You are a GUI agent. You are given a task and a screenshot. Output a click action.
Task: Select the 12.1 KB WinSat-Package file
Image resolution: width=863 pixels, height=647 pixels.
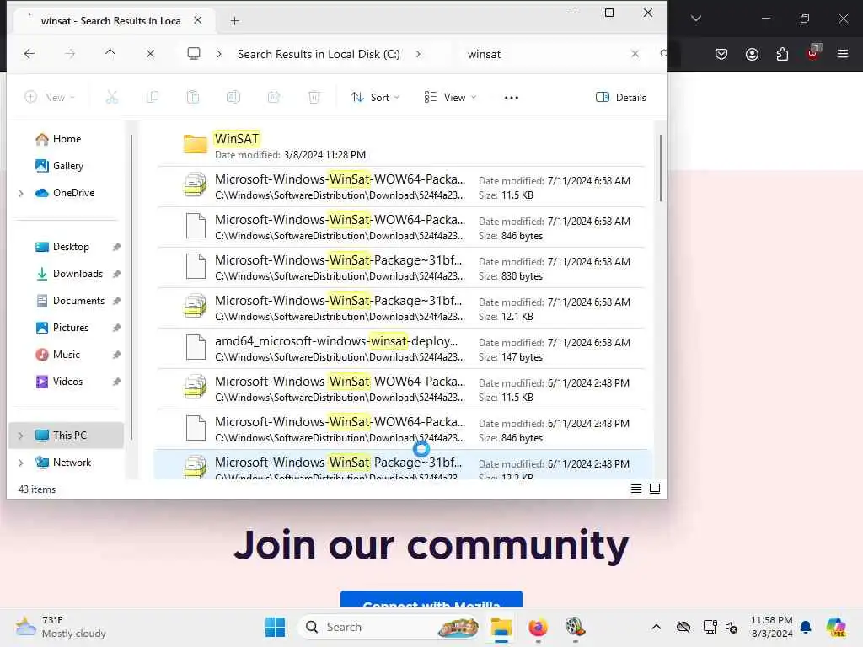[401, 308]
